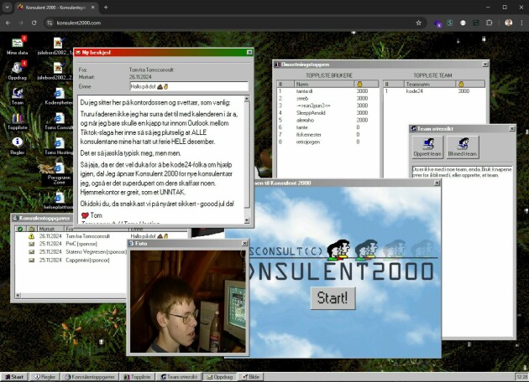529x382 pixels.
Task: Open the Regler info desktop icon
Action: 17,146
